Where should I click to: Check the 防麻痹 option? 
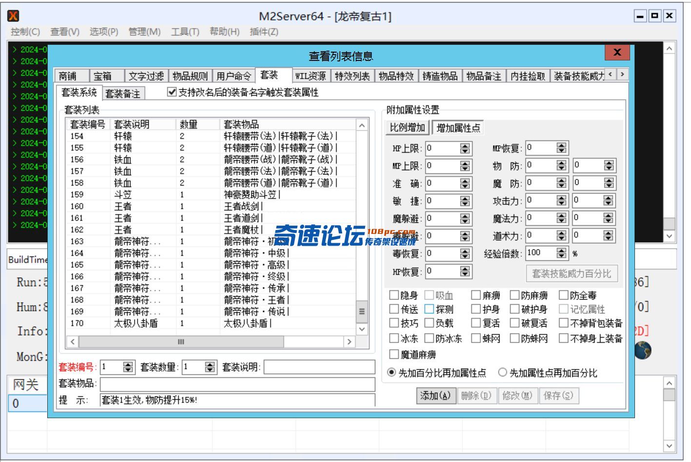tap(514, 295)
